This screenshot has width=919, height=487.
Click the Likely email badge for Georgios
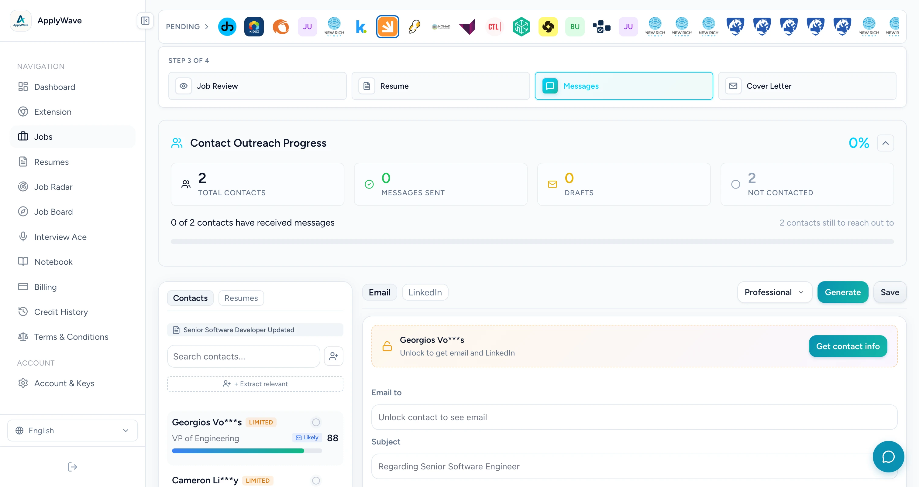[307, 438]
